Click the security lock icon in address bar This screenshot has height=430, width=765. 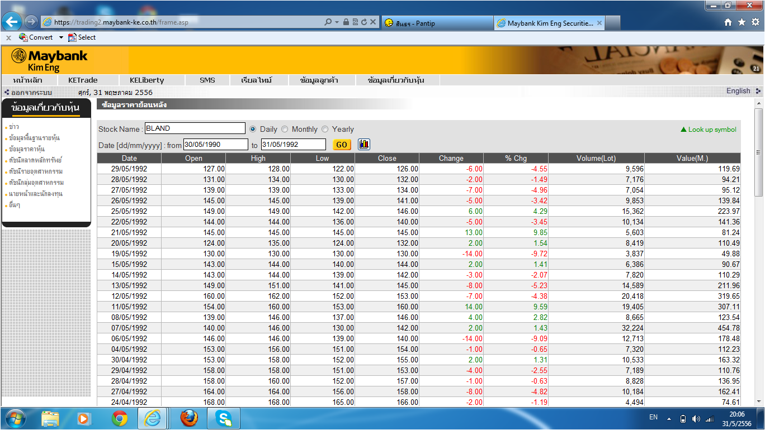[x=346, y=22]
